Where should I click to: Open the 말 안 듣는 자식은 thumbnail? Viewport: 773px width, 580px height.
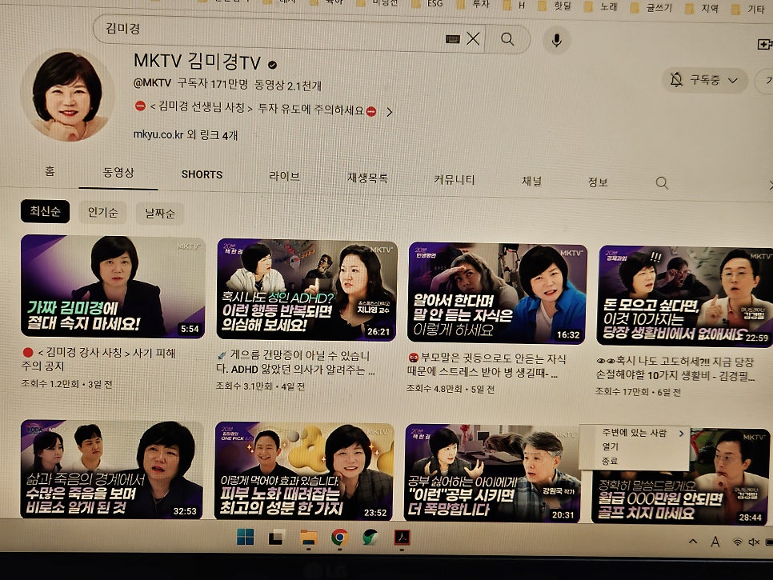497,294
